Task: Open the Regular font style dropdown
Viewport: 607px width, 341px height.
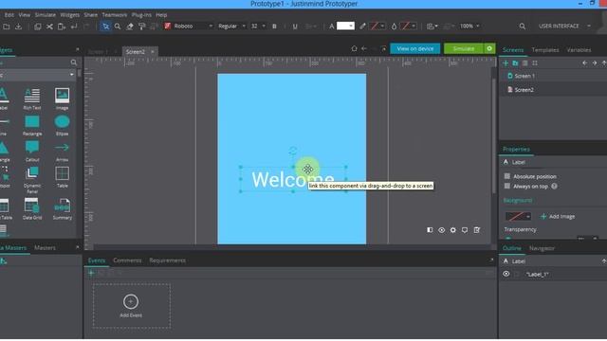Action: [x=231, y=26]
